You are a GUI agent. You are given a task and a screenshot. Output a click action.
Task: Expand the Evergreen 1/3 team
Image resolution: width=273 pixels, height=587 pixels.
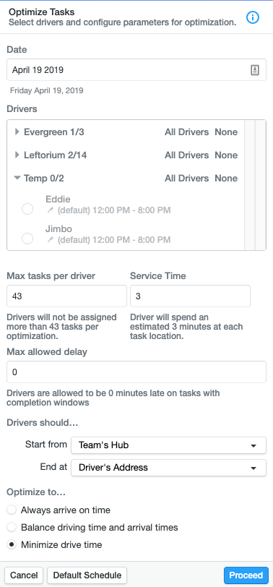coord(17,132)
